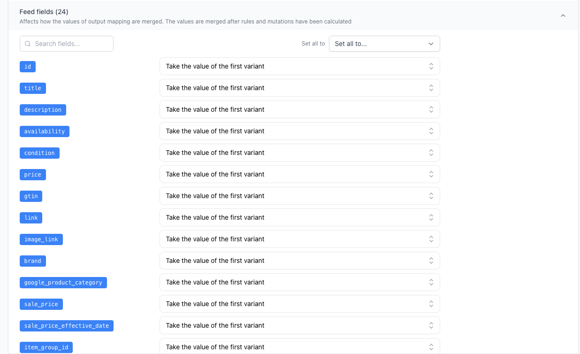Select the link field tag

coord(31,217)
